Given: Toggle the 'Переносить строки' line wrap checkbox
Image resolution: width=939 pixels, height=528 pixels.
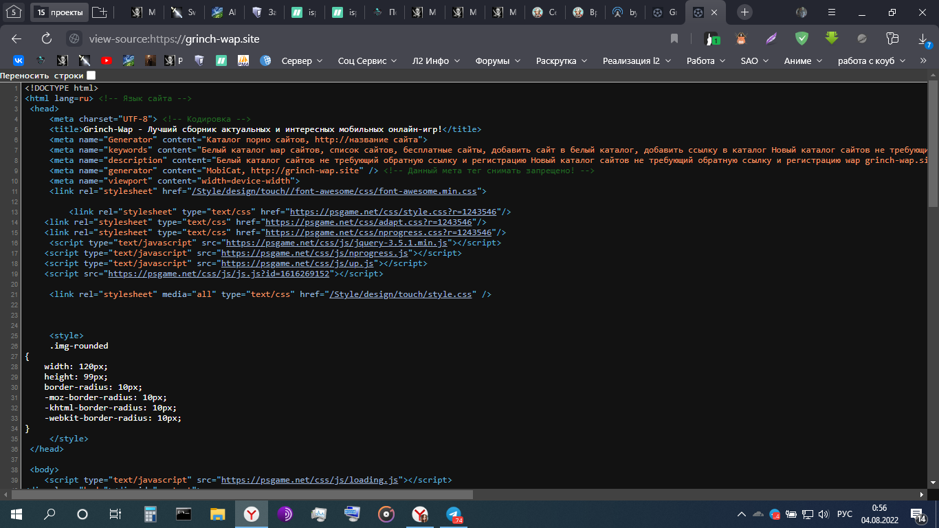Looking at the screenshot, I should pos(91,76).
